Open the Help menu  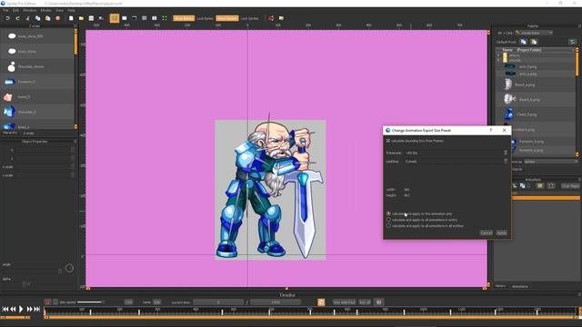(x=71, y=10)
